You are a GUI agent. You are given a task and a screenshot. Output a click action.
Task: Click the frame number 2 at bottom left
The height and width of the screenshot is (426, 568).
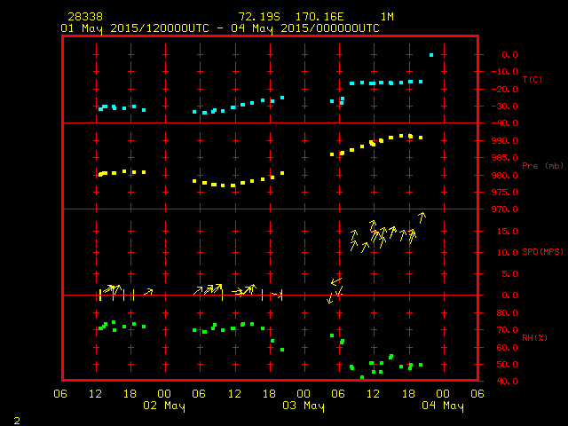click(17, 419)
